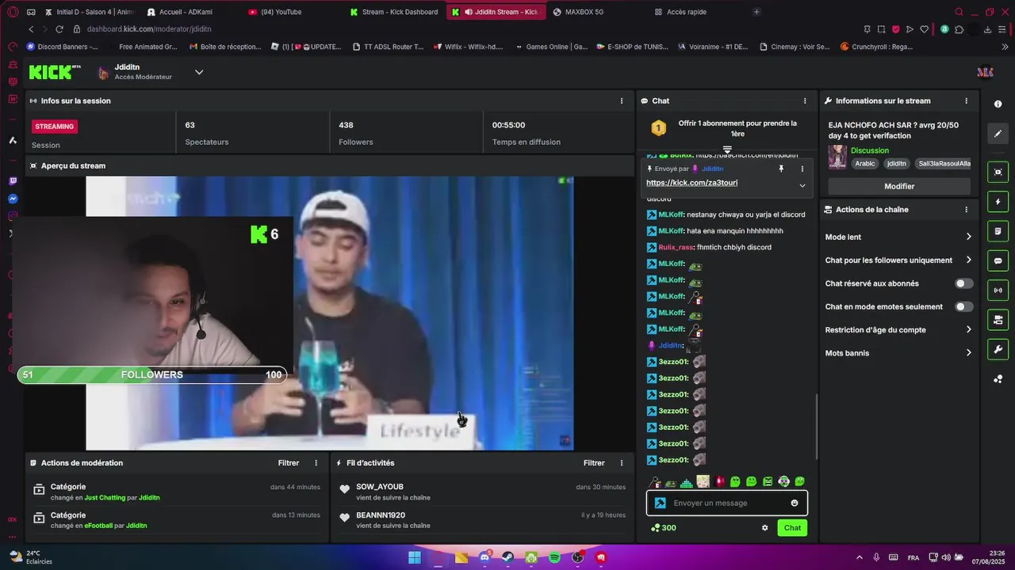Switch to the (94) YouTube tab
1015x570 pixels.
pyautogui.click(x=282, y=12)
